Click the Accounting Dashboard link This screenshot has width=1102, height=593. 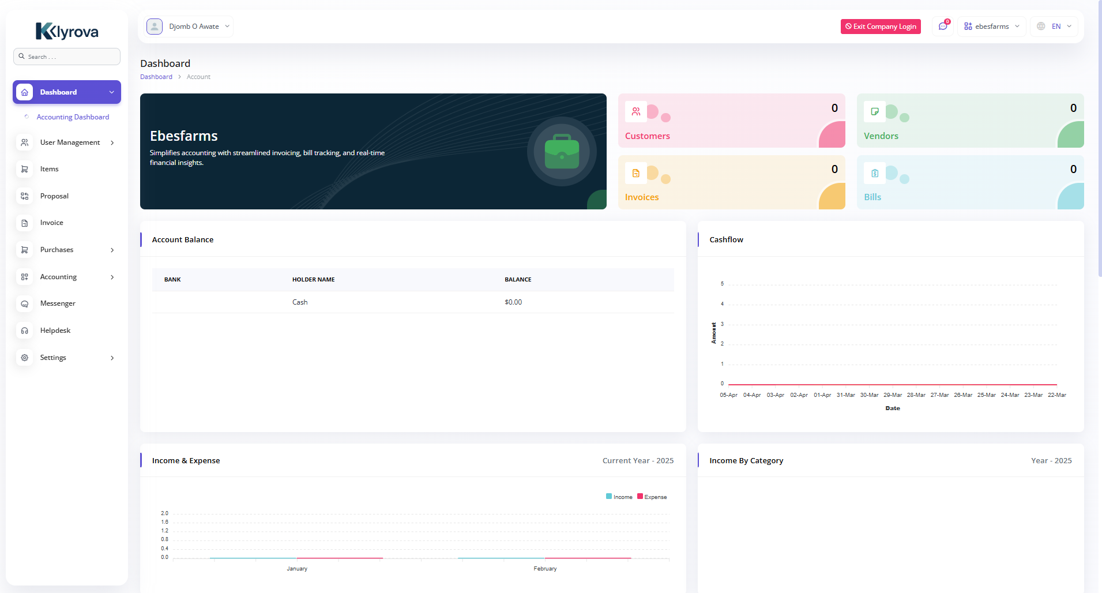pyautogui.click(x=73, y=117)
